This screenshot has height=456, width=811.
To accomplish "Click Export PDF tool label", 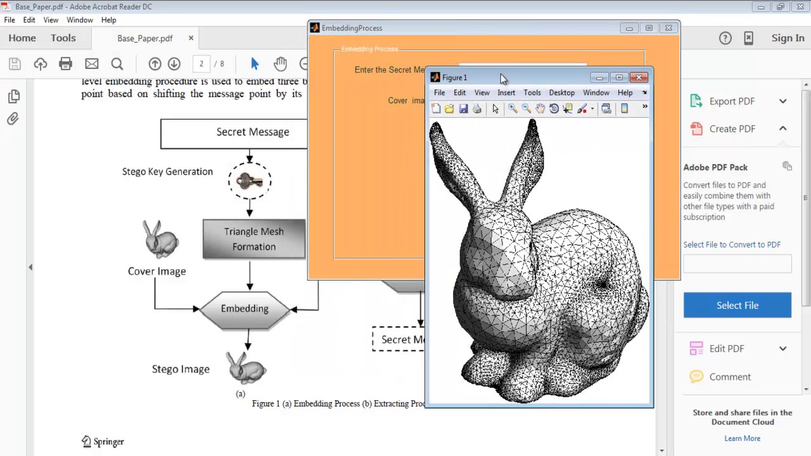I will (x=732, y=101).
